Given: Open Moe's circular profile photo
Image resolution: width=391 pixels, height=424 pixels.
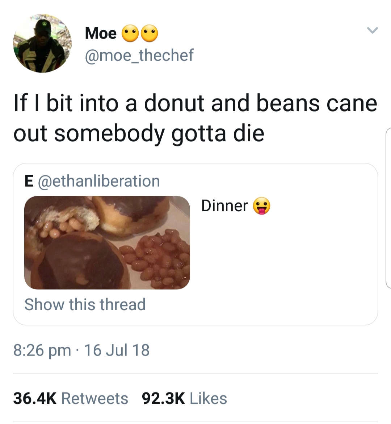Looking at the screenshot, I should [42, 43].
